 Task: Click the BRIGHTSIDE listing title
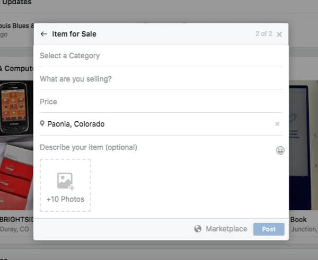(x=16, y=219)
